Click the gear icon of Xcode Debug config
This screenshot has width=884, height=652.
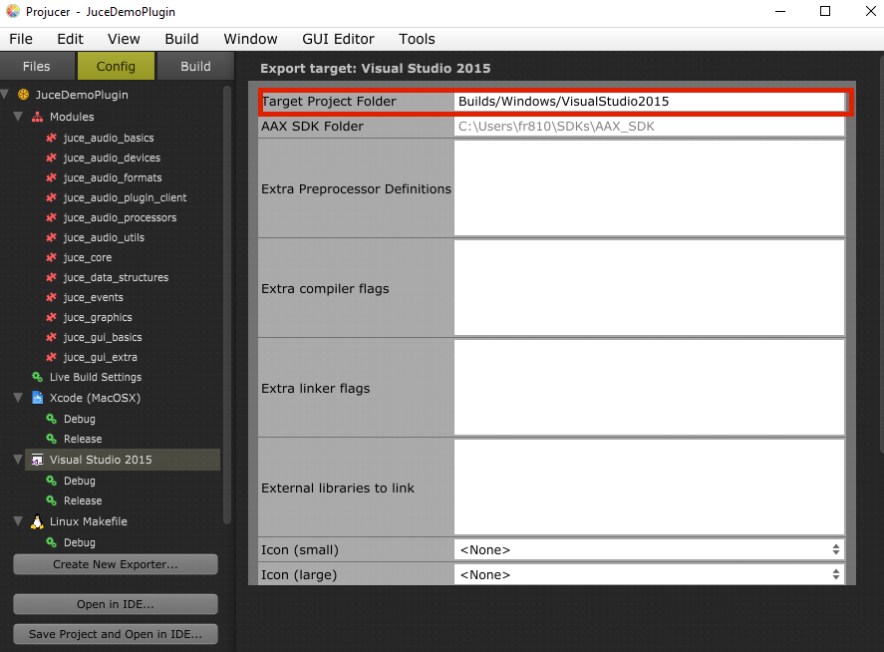[x=51, y=419]
